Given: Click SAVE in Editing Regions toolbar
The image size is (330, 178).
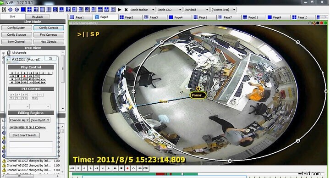Looking at the screenshot, I should click(x=12, y=128).
